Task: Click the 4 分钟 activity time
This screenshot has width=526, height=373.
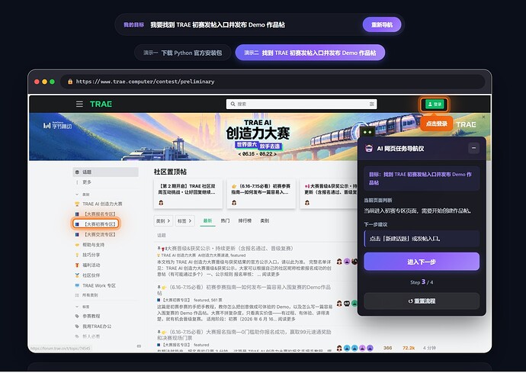Action: 429,348
